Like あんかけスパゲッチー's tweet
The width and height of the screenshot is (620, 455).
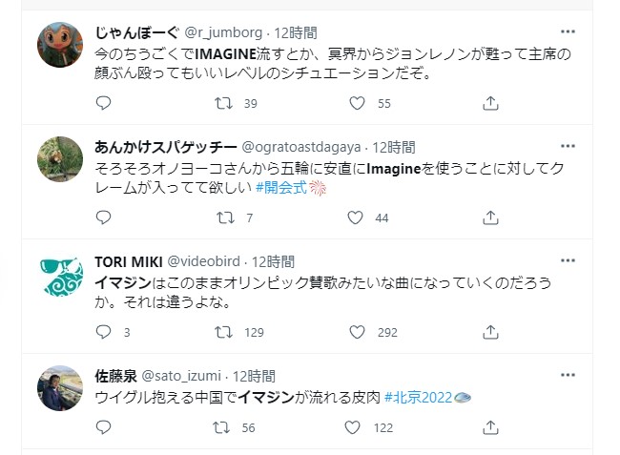click(357, 217)
